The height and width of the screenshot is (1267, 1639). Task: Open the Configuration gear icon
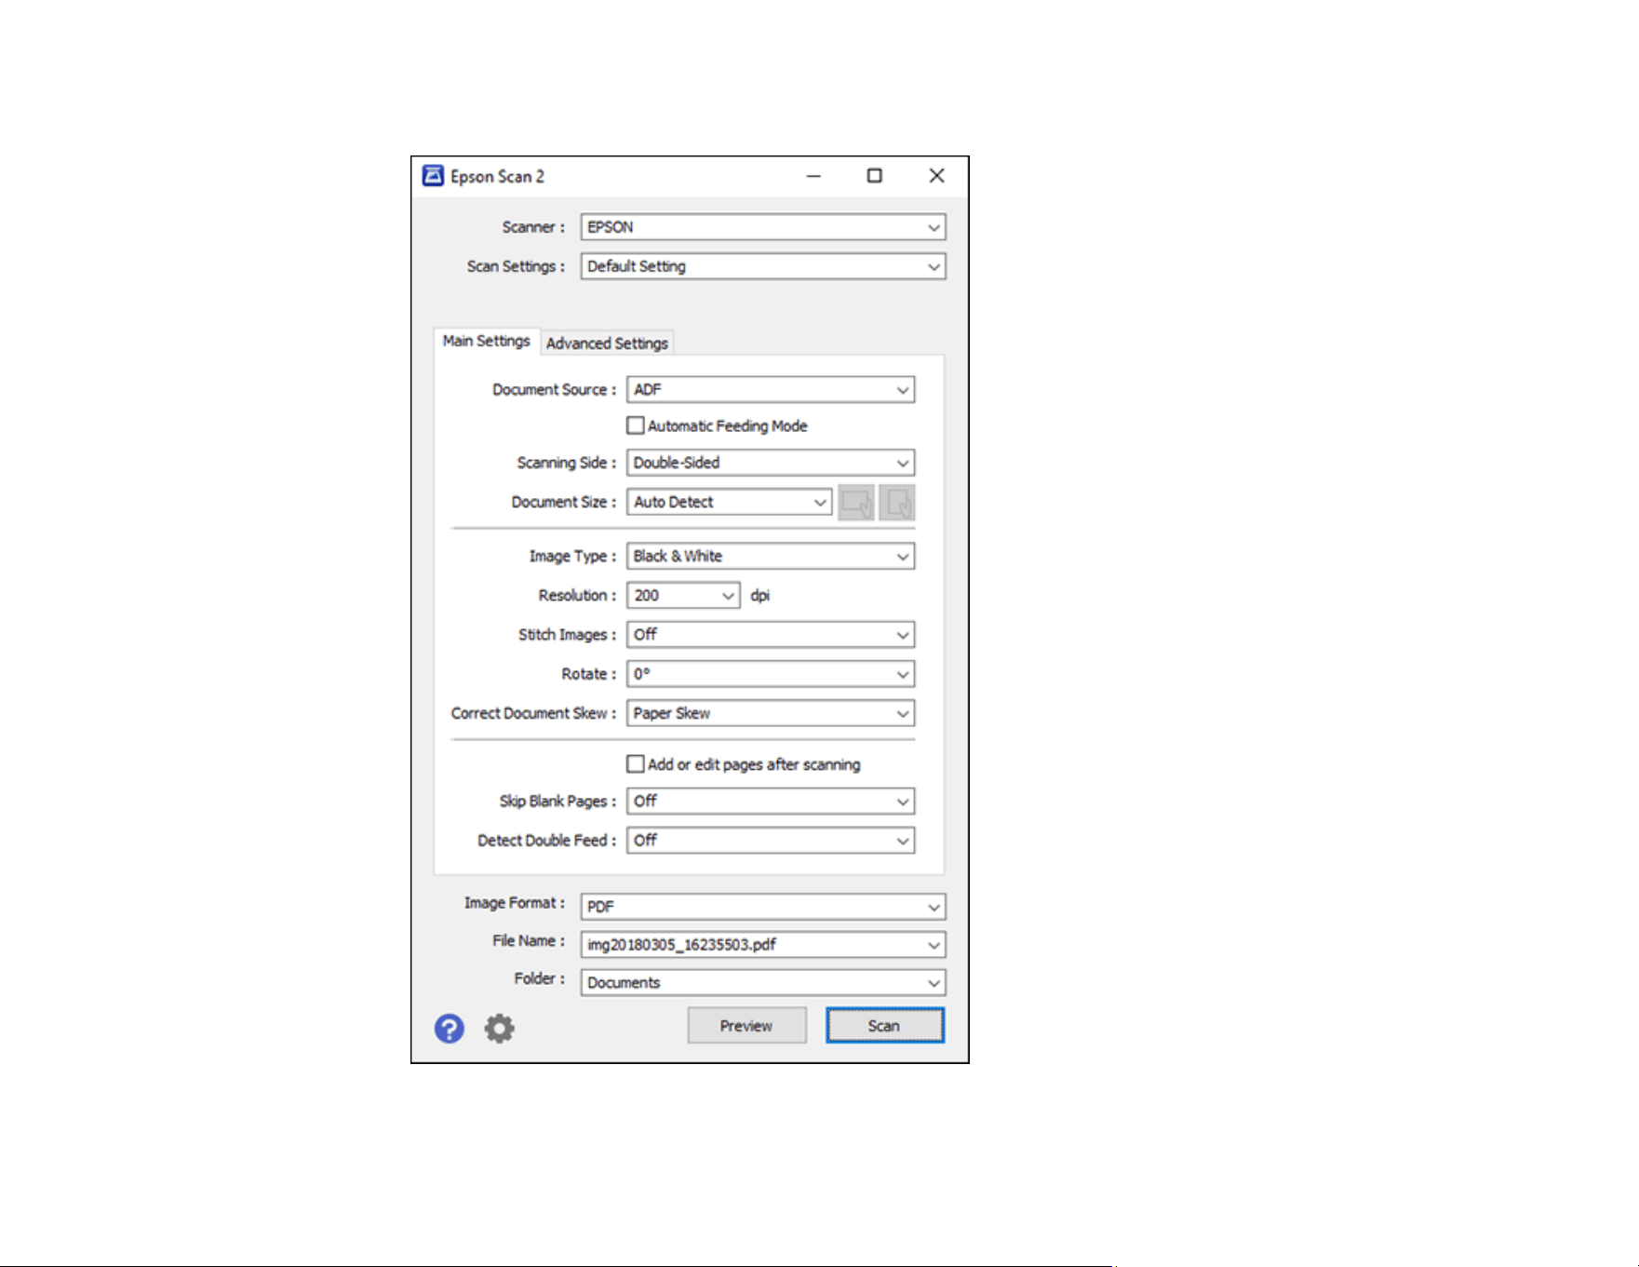499,1029
